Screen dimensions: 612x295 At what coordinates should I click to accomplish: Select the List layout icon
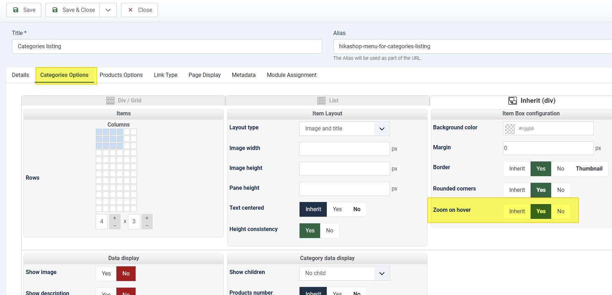(321, 101)
